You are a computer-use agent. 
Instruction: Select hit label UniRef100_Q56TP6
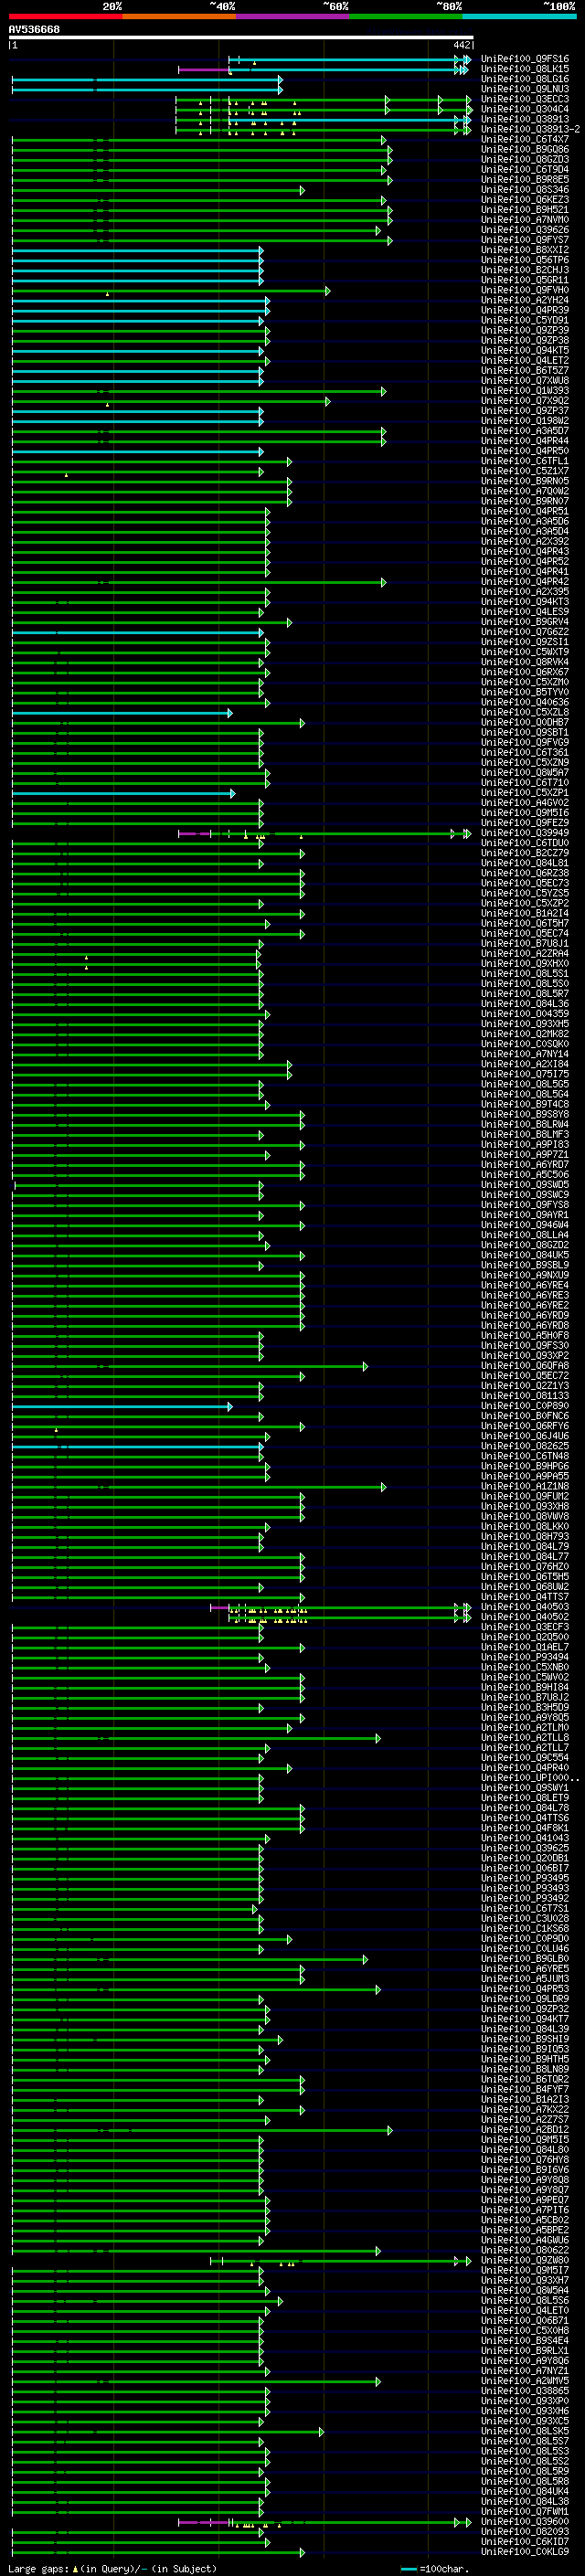pyautogui.click(x=525, y=260)
